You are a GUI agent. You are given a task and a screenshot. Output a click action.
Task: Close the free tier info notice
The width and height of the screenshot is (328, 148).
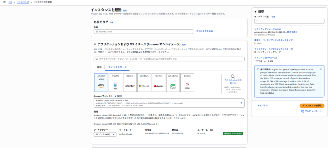321,69
